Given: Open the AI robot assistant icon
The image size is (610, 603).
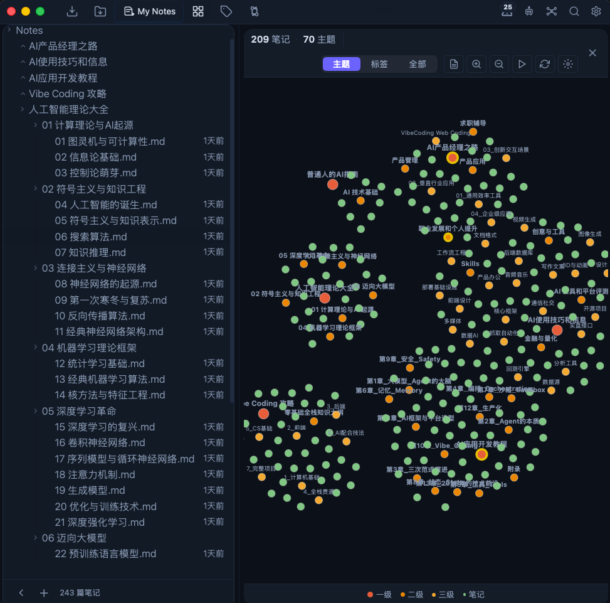Looking at the screenshot, I should point(529,11).
